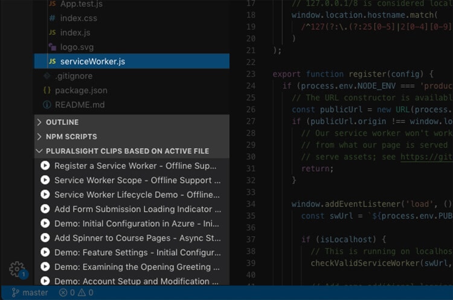Viewport: 453px width, 300px height.
Task: Click 'window.addEventListener' on line 34
Action: 346,204
